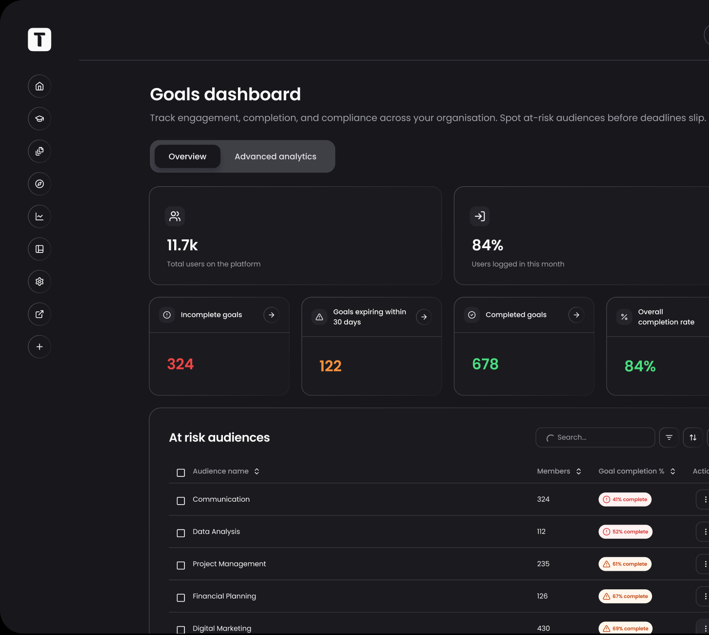The height and width of the screenshot is (635, 709).
Task: Click the login icon on Users logged in card
Action: 480,217
